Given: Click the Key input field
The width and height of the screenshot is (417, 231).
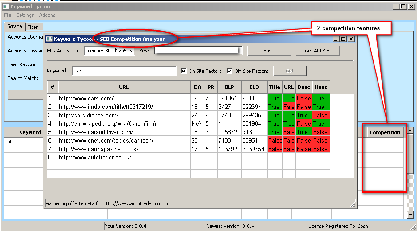Looking at the screenshot, I should tap(198, 51).
